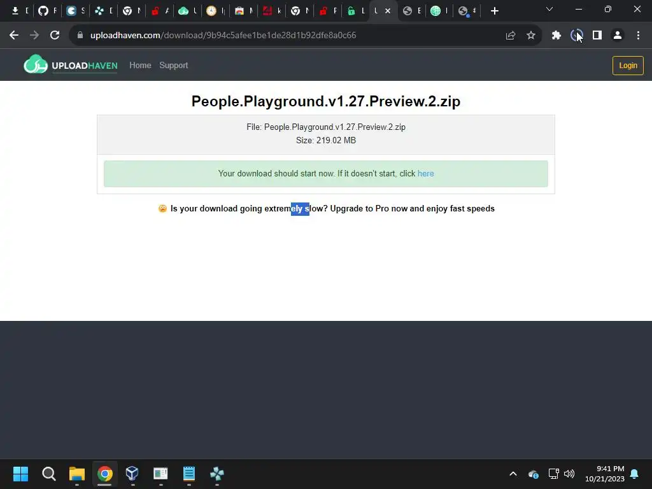Open the tab with the clock favicon
Image resolution: width=652 pixels, height=489 pixels.
click(211, 11)
